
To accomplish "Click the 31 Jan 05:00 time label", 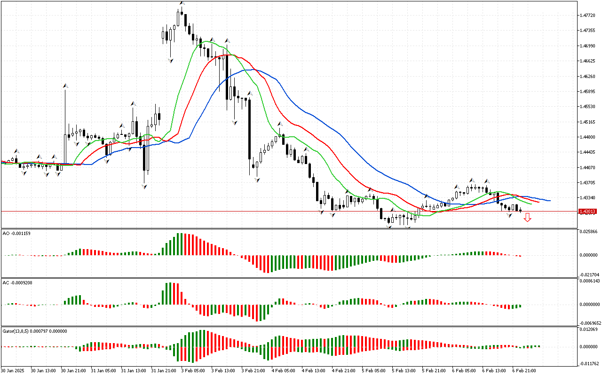I will [103, 371].
